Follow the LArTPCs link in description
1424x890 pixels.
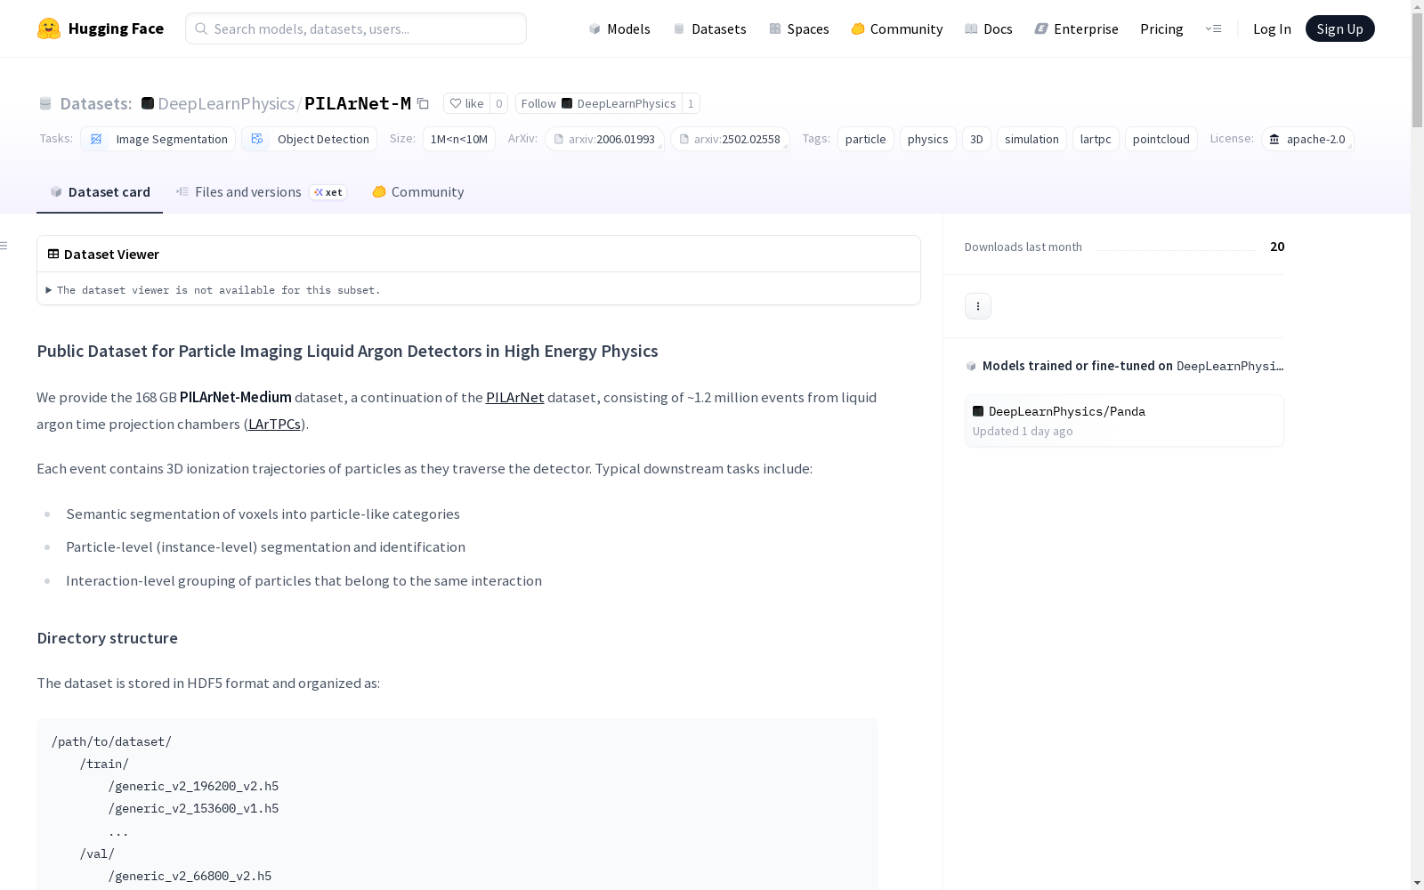(274, 425)
